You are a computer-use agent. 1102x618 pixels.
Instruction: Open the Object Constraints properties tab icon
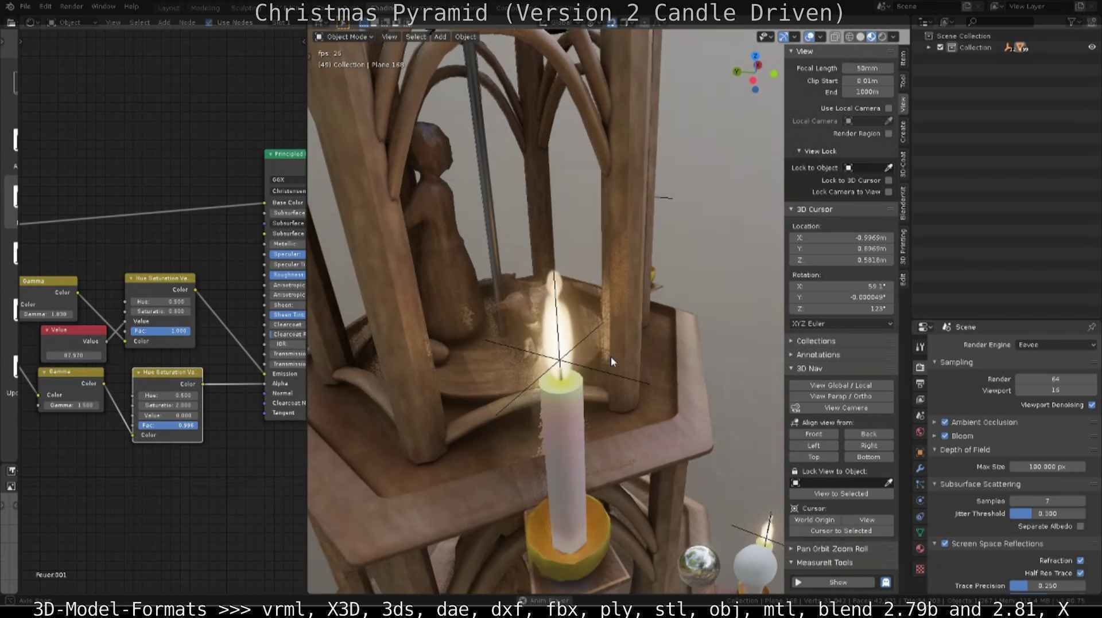(920, 517)
